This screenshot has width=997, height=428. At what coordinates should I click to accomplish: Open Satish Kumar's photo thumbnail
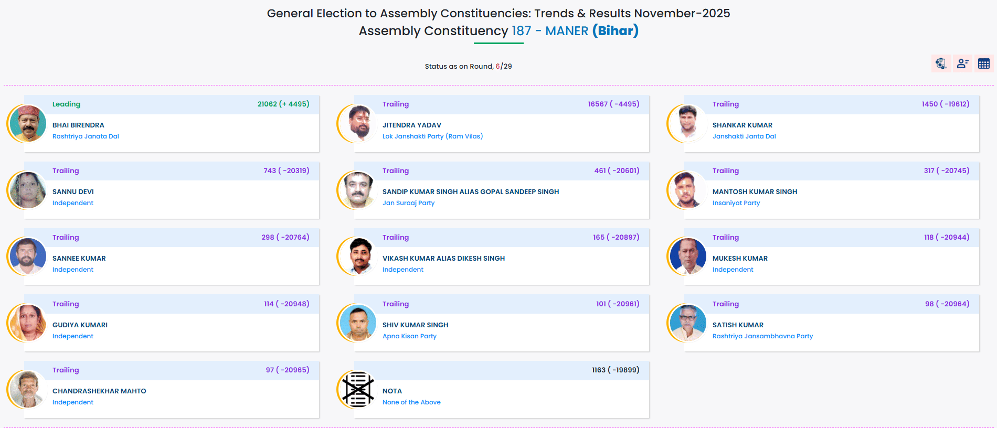pyautogui.click(x=688, y=323)
